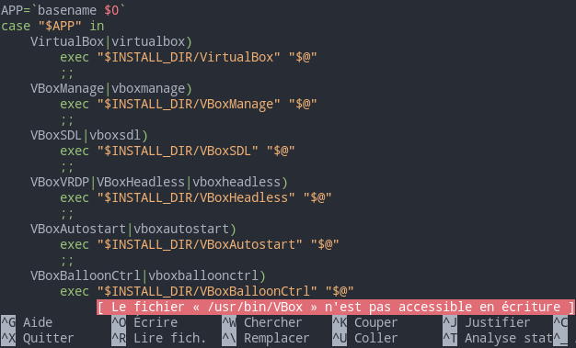Click the ^G Aide shortcut

pyautogui.click(x=27, y=322)
